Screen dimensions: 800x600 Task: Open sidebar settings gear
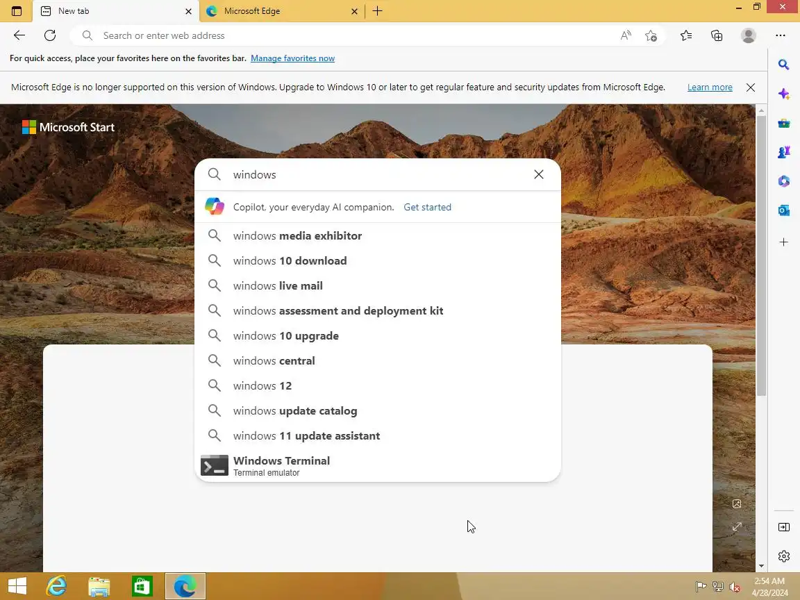[783, 556]
